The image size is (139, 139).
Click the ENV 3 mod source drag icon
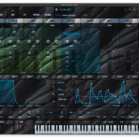click(39, 76)
